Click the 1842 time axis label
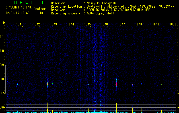 [36, 24]
